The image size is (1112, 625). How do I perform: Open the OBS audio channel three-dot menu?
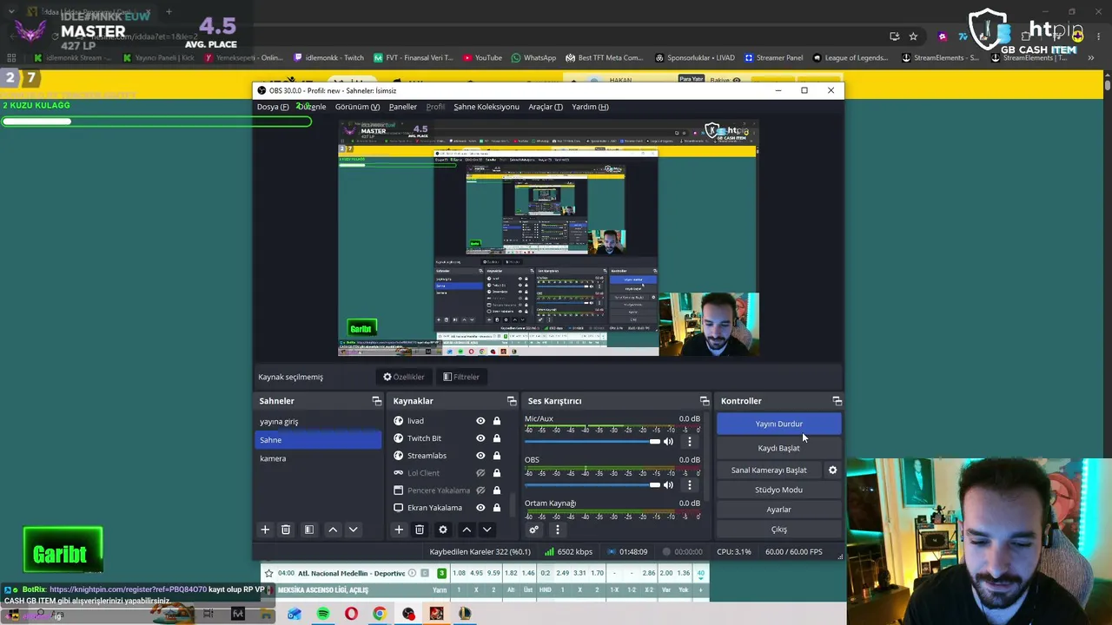point(690,484)
